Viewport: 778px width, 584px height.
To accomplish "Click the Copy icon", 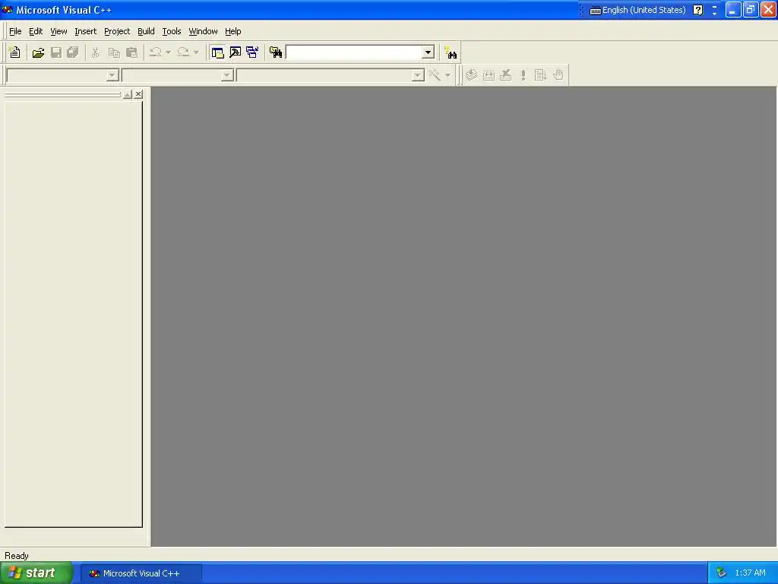I will [x=114, y=52].
